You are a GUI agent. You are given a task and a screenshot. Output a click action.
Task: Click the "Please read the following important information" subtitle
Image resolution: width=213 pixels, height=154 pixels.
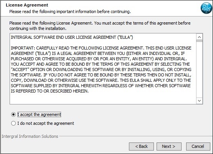(x=70, y=12)
